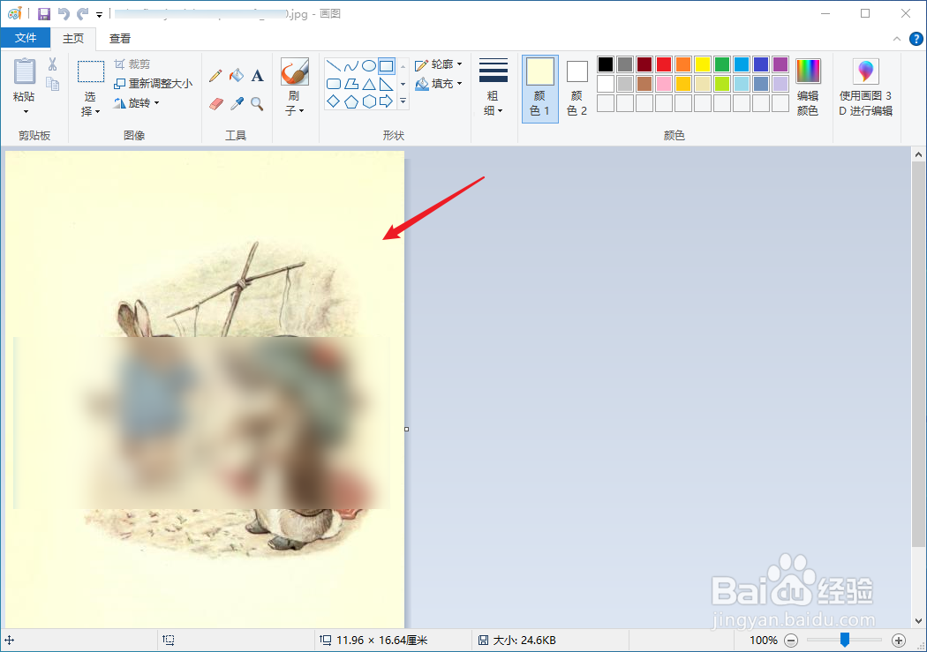Pick the purple color swatch
Screen dimensions: 927x652
pos(780,64)
